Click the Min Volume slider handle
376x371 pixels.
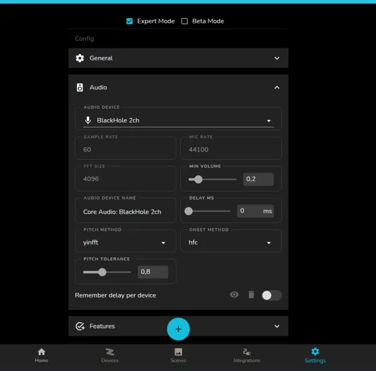click(199, 179)
